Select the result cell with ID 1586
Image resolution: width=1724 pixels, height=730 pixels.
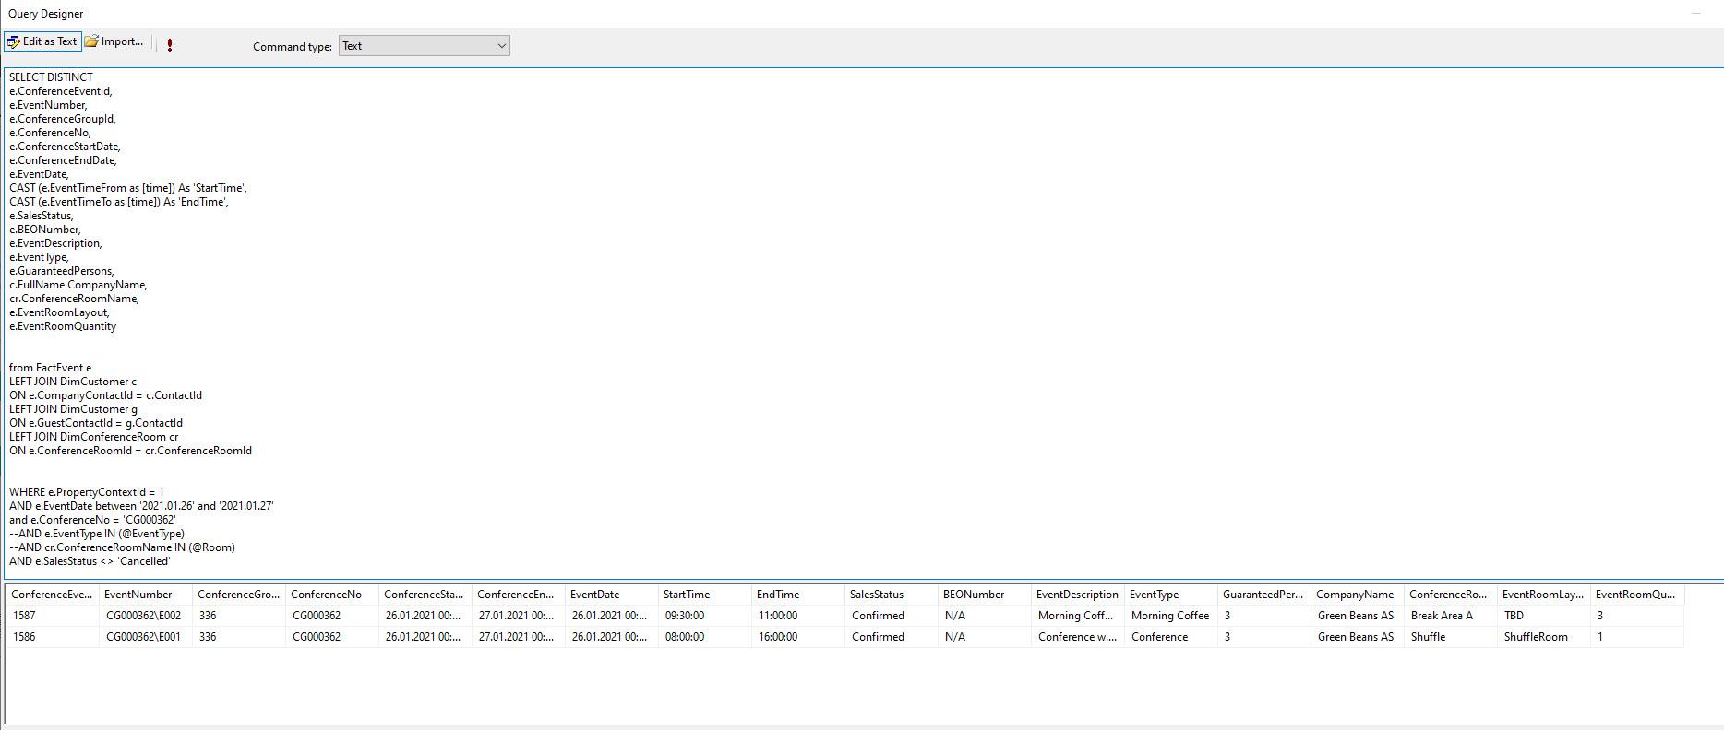click(x=53, y=637)
